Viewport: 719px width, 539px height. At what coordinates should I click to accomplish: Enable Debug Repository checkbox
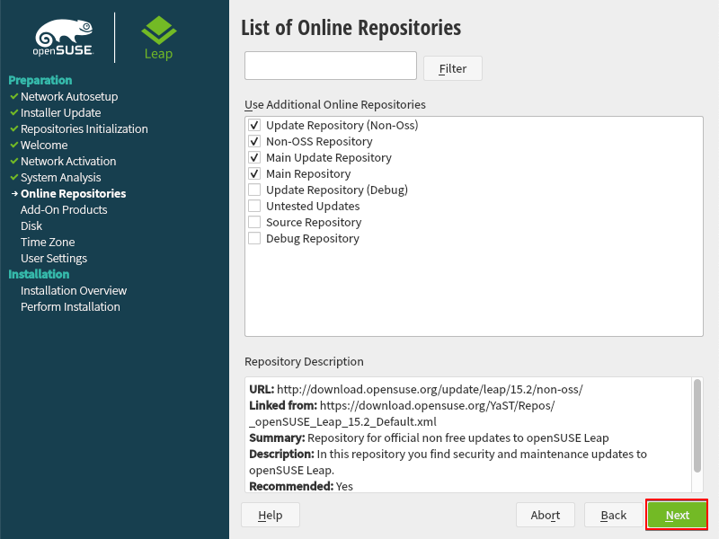pos(254,238)
